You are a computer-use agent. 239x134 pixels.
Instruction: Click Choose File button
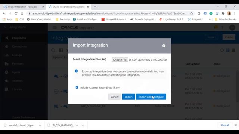[x=119, y=60]
